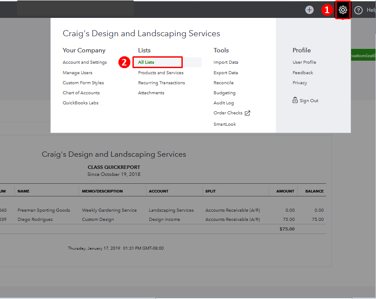The image size is (376, 299).
Task: Click 0.00 amount in Freeman row
Action: coord(290,210)
